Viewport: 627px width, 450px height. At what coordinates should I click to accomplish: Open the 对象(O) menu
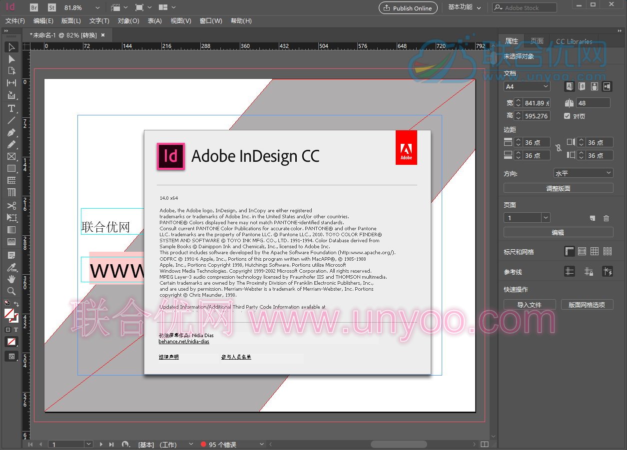[128, 21]
